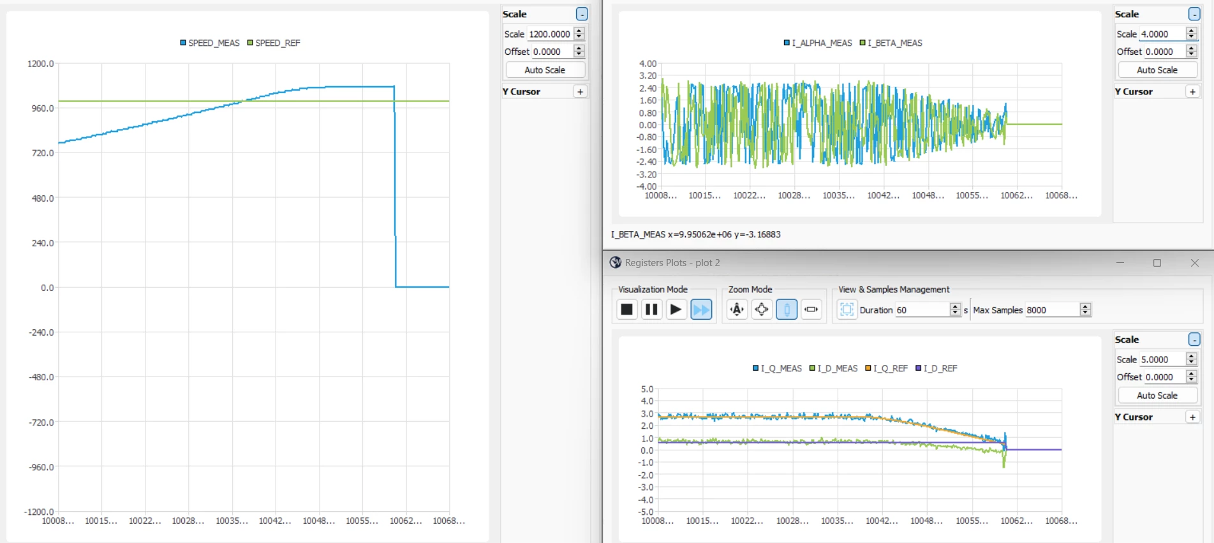Decrease the 4.0000 Scale value

[1192, 37]
